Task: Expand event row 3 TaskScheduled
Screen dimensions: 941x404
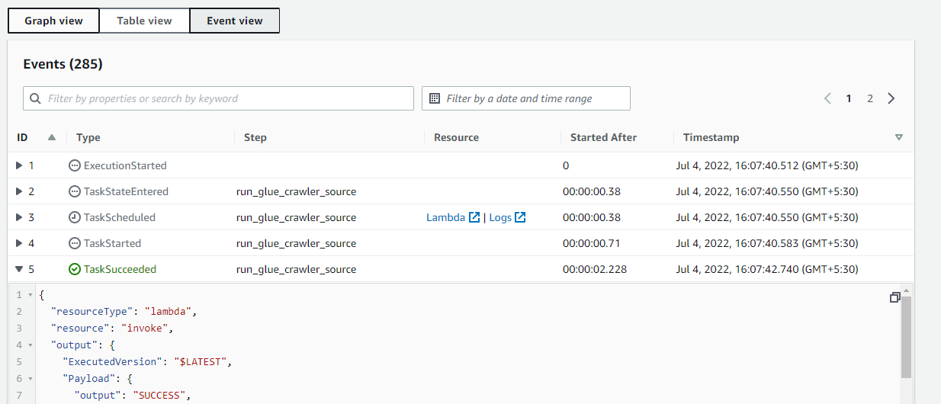Action: tap(20, 217)
